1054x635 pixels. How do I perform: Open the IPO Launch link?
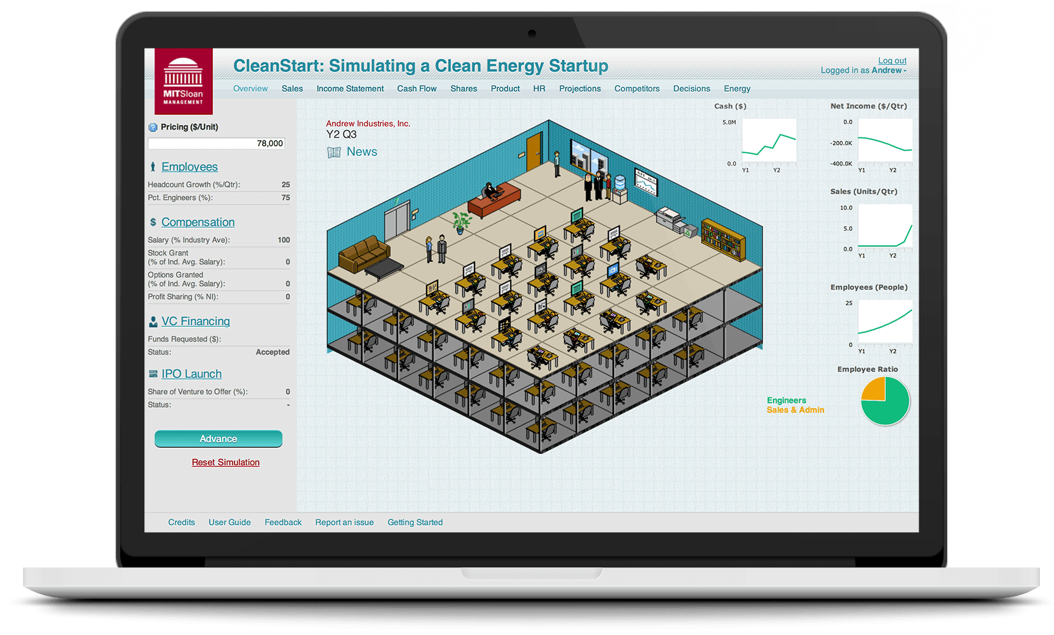[x=192, y=374]
